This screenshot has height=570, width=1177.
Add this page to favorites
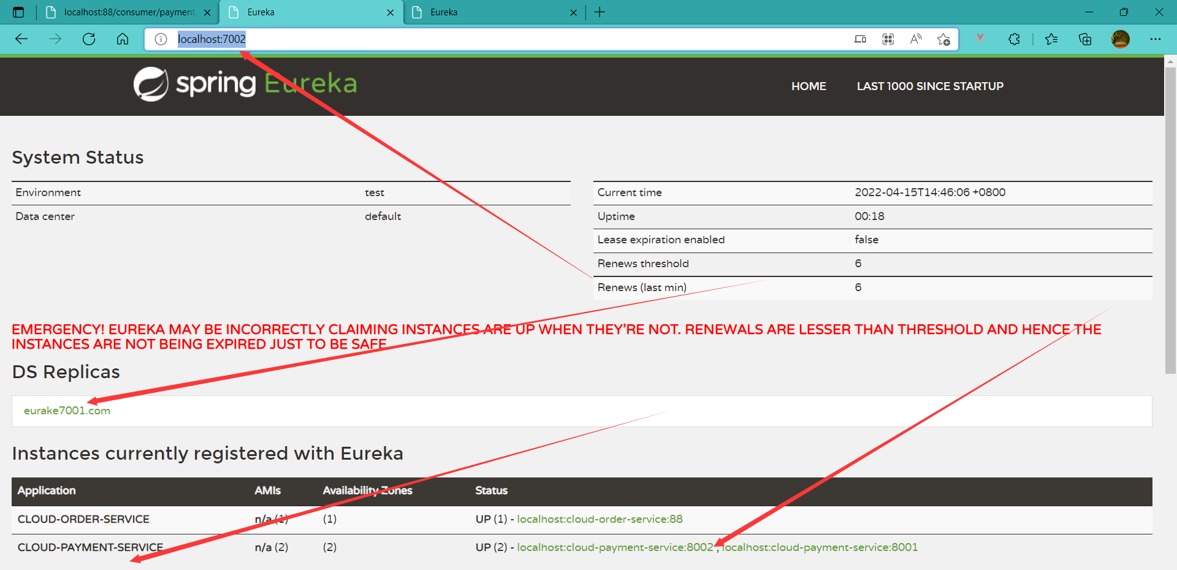943,39
